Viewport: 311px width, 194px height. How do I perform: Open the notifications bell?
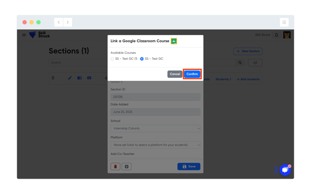277,35
